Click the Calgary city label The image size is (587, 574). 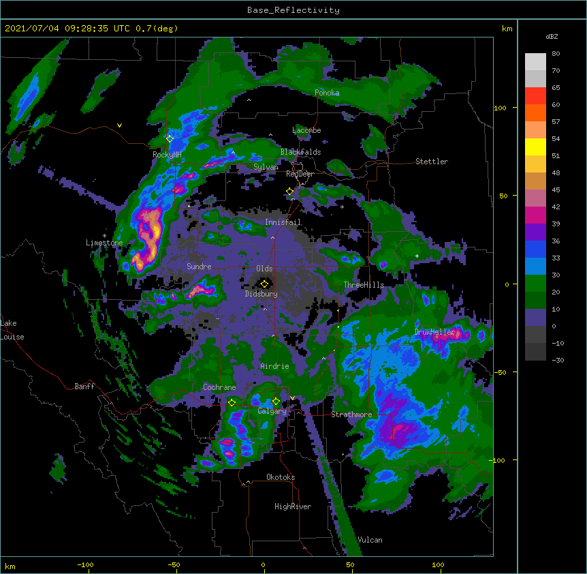click(272, 411)
